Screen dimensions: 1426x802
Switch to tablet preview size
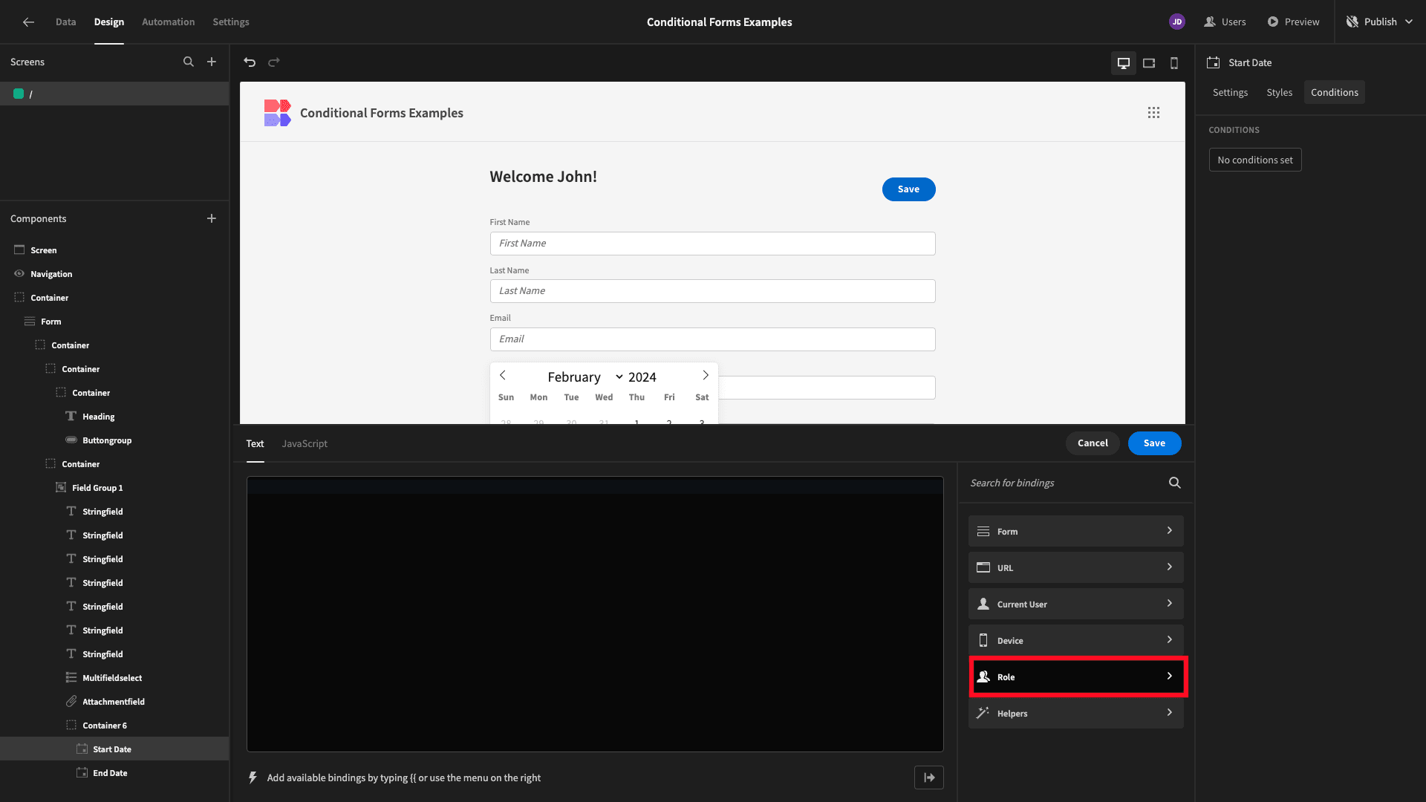click(x=1149, y=63)
